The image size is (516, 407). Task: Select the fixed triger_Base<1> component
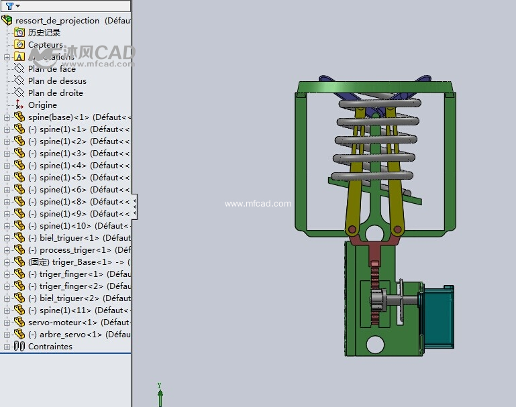pyautogui.click(x=79, y=262)
